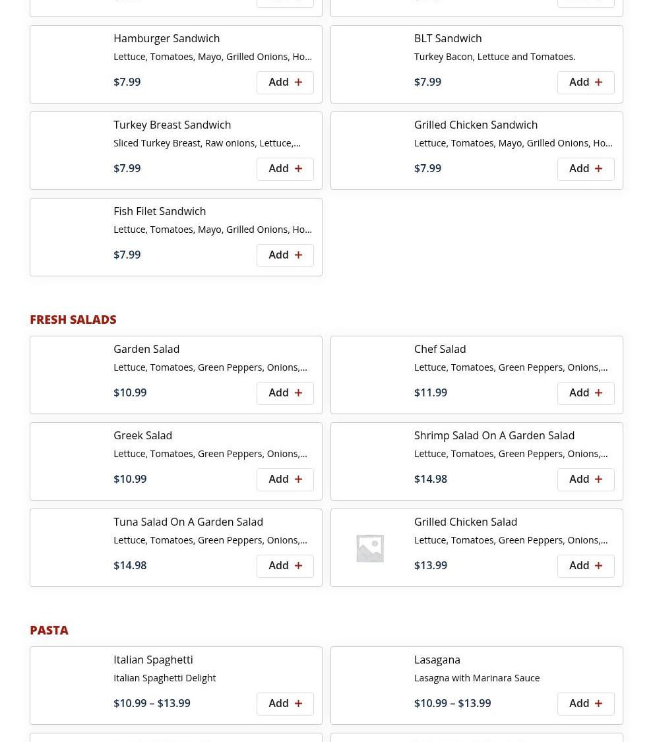Click the plus icon for Chef Salad

click(598, 393)
